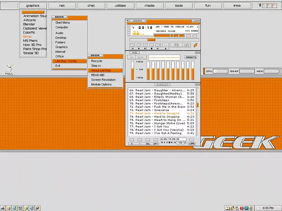Click the OPT button in playlist editor
Screen dimensions: 282x211
[156, 143]
